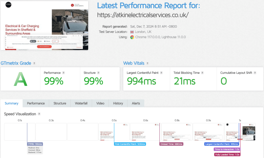Click the GTmetrix Grade heading
The width and height of the screenshot is (264, 158).
click(16, 63)
